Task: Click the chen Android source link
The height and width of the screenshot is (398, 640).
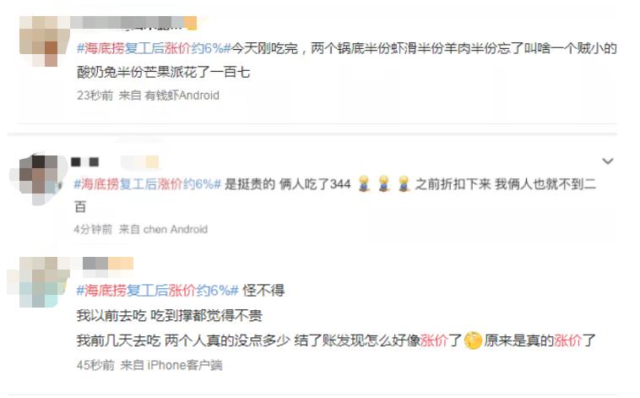Action: coord(176,229)
